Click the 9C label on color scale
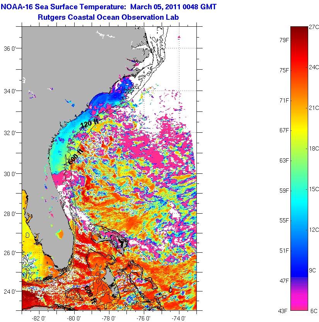This screenshot has height=322, width=319. [313, 271]
